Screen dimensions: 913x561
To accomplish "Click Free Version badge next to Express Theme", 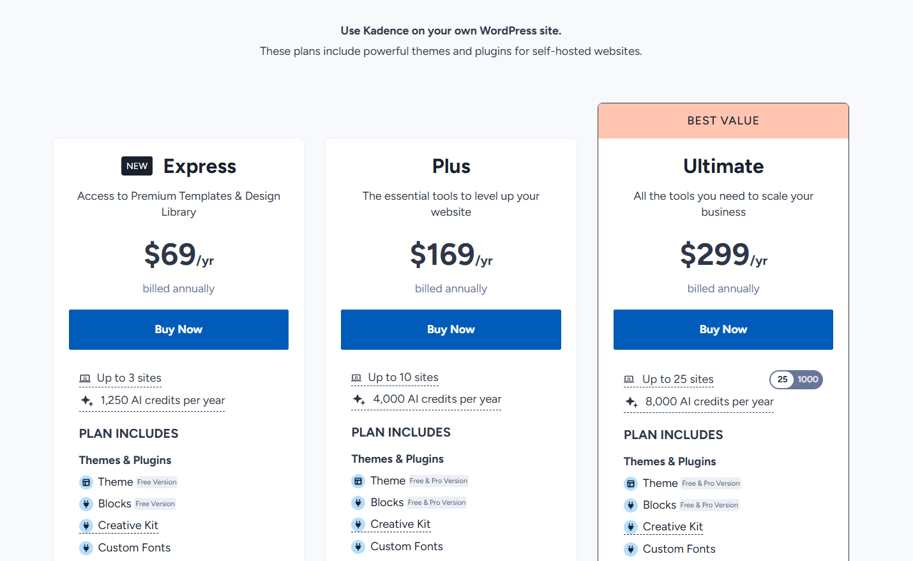I will pyautogui.click(x=156, y=482).
